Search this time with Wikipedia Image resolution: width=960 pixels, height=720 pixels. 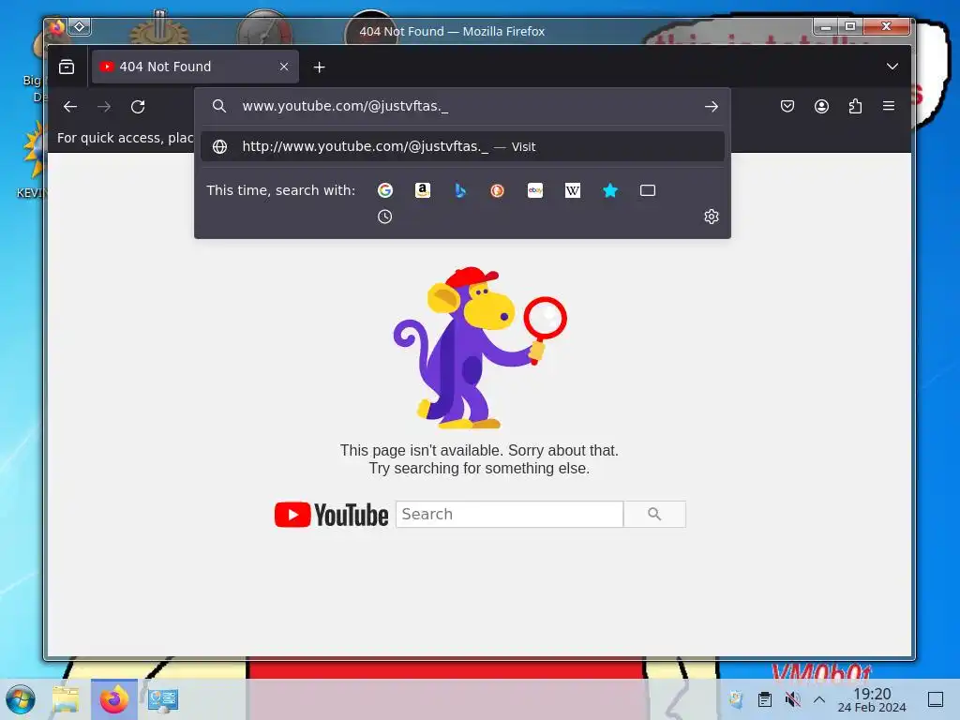pyautogui.click(x=573, y=190)
